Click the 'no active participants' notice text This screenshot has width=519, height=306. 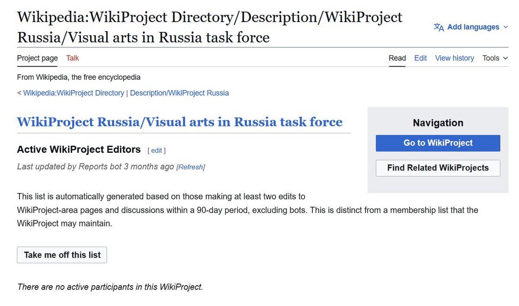110,287
